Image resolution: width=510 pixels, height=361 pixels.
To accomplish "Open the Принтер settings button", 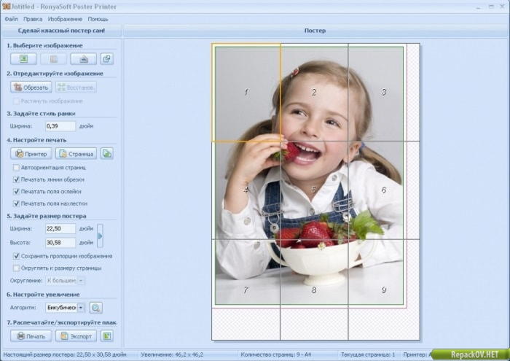I will 31,153.
